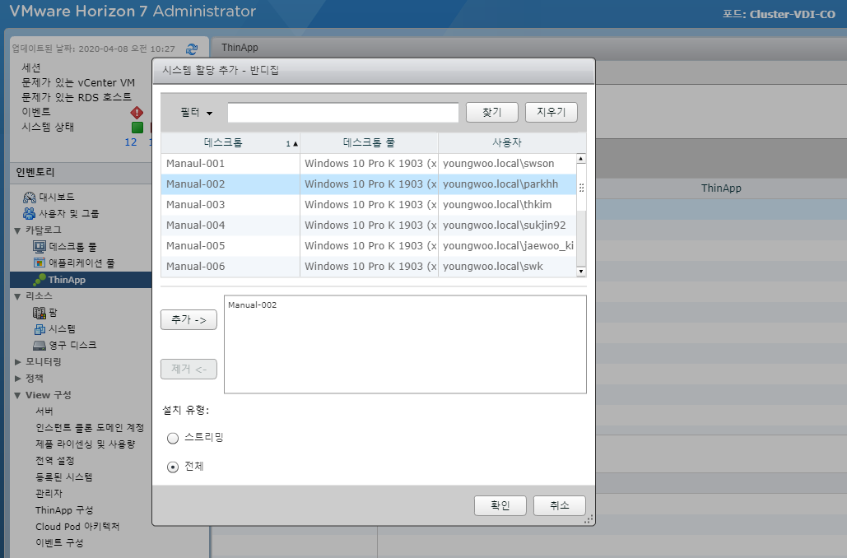Screen dimensions: 847x558
Task: Sort by the 데스크톱 풀 column header
Action: [369, 143]
